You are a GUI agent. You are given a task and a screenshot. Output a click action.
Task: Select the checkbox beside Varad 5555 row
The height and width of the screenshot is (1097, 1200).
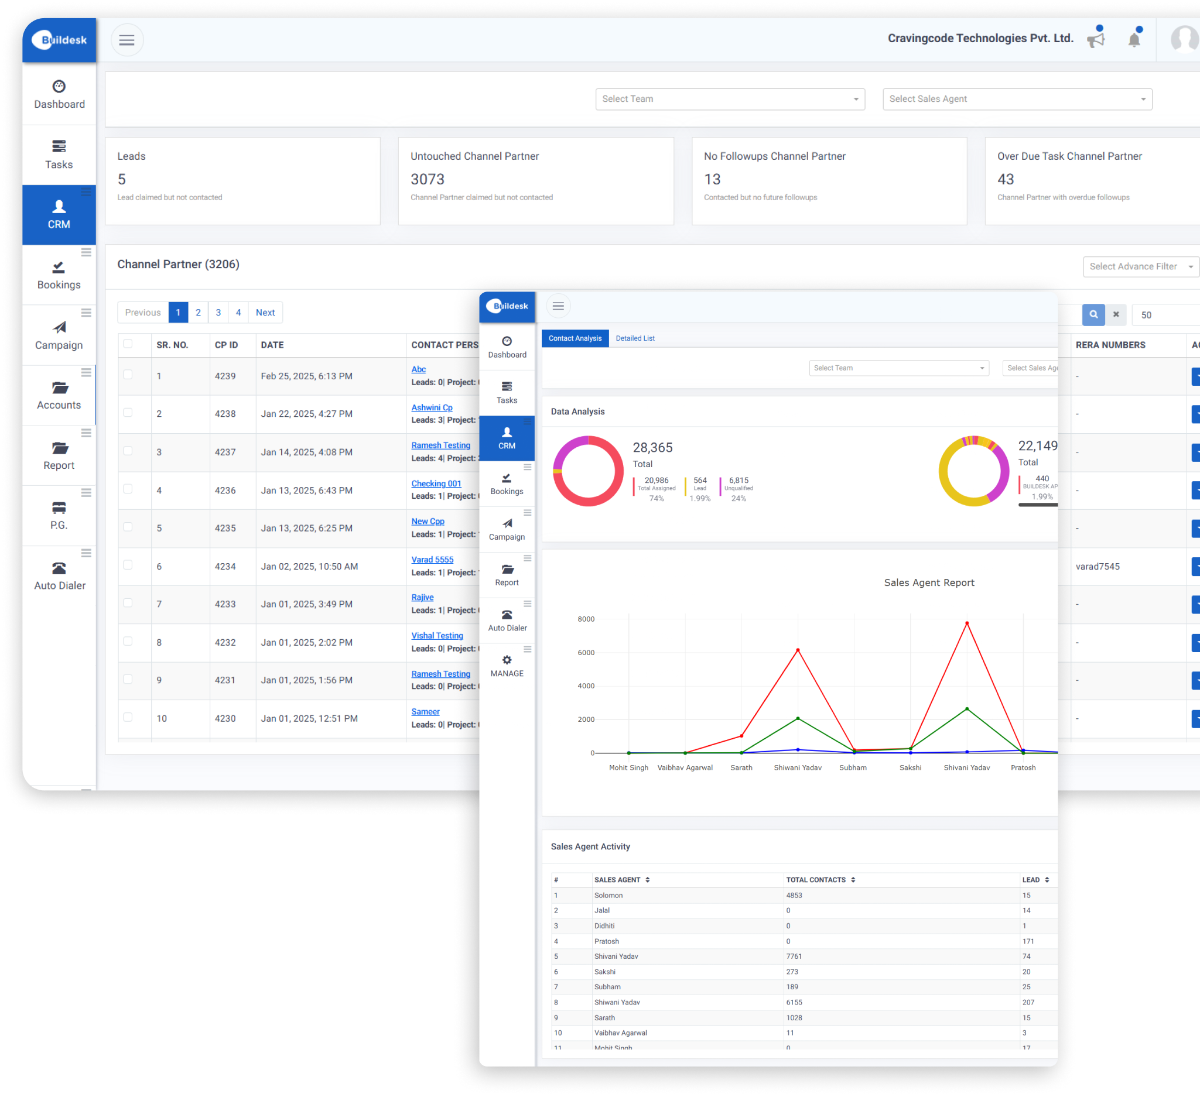[x=128, y=565]
